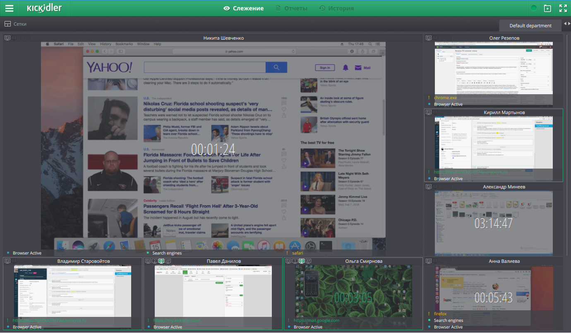
Task: Open the my.kickidler.com link under Павел Данилов
Action: 177,321
